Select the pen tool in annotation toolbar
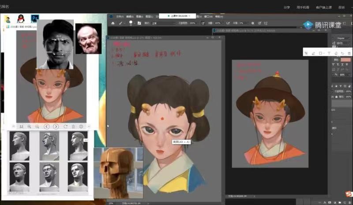The height and width of the screenshot is (205, 353). 313,53
